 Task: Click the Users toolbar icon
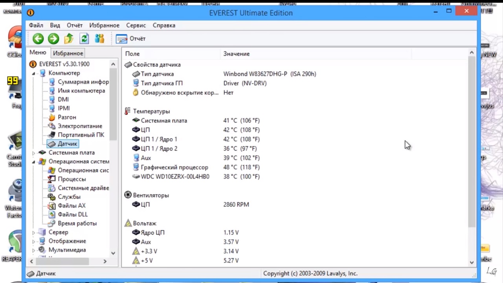pyautogui.click(x=99, y=39)
